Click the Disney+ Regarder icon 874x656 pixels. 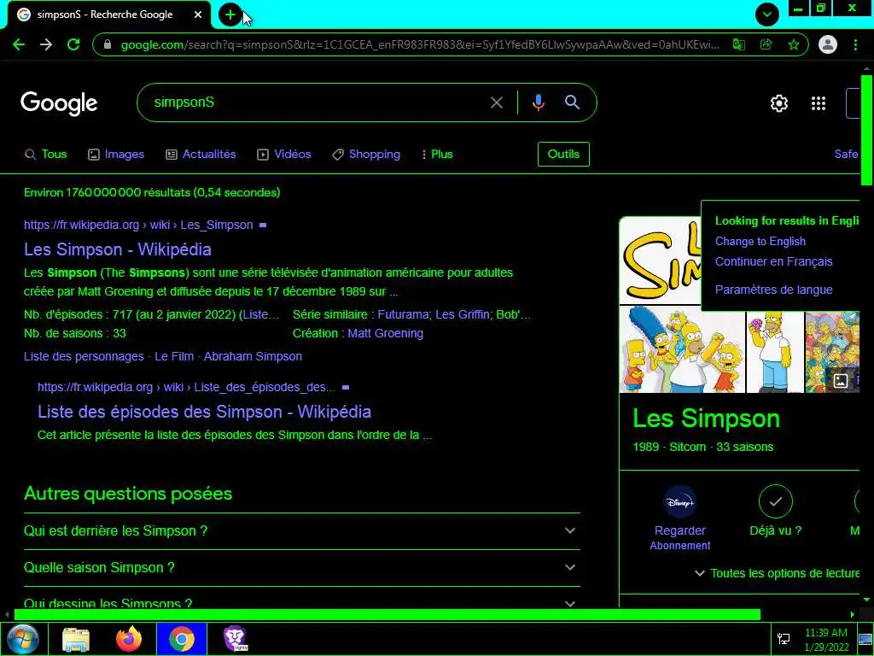(680, 502)
